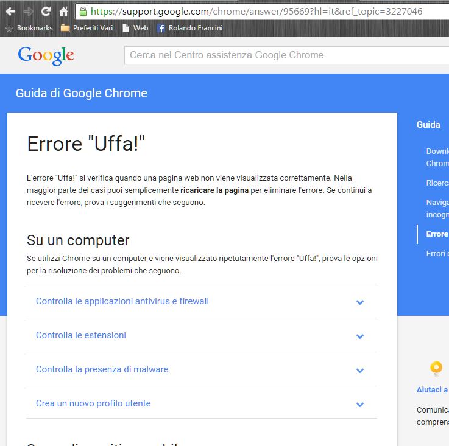Open the Bookmarks star shortcut

click(29, 28)
